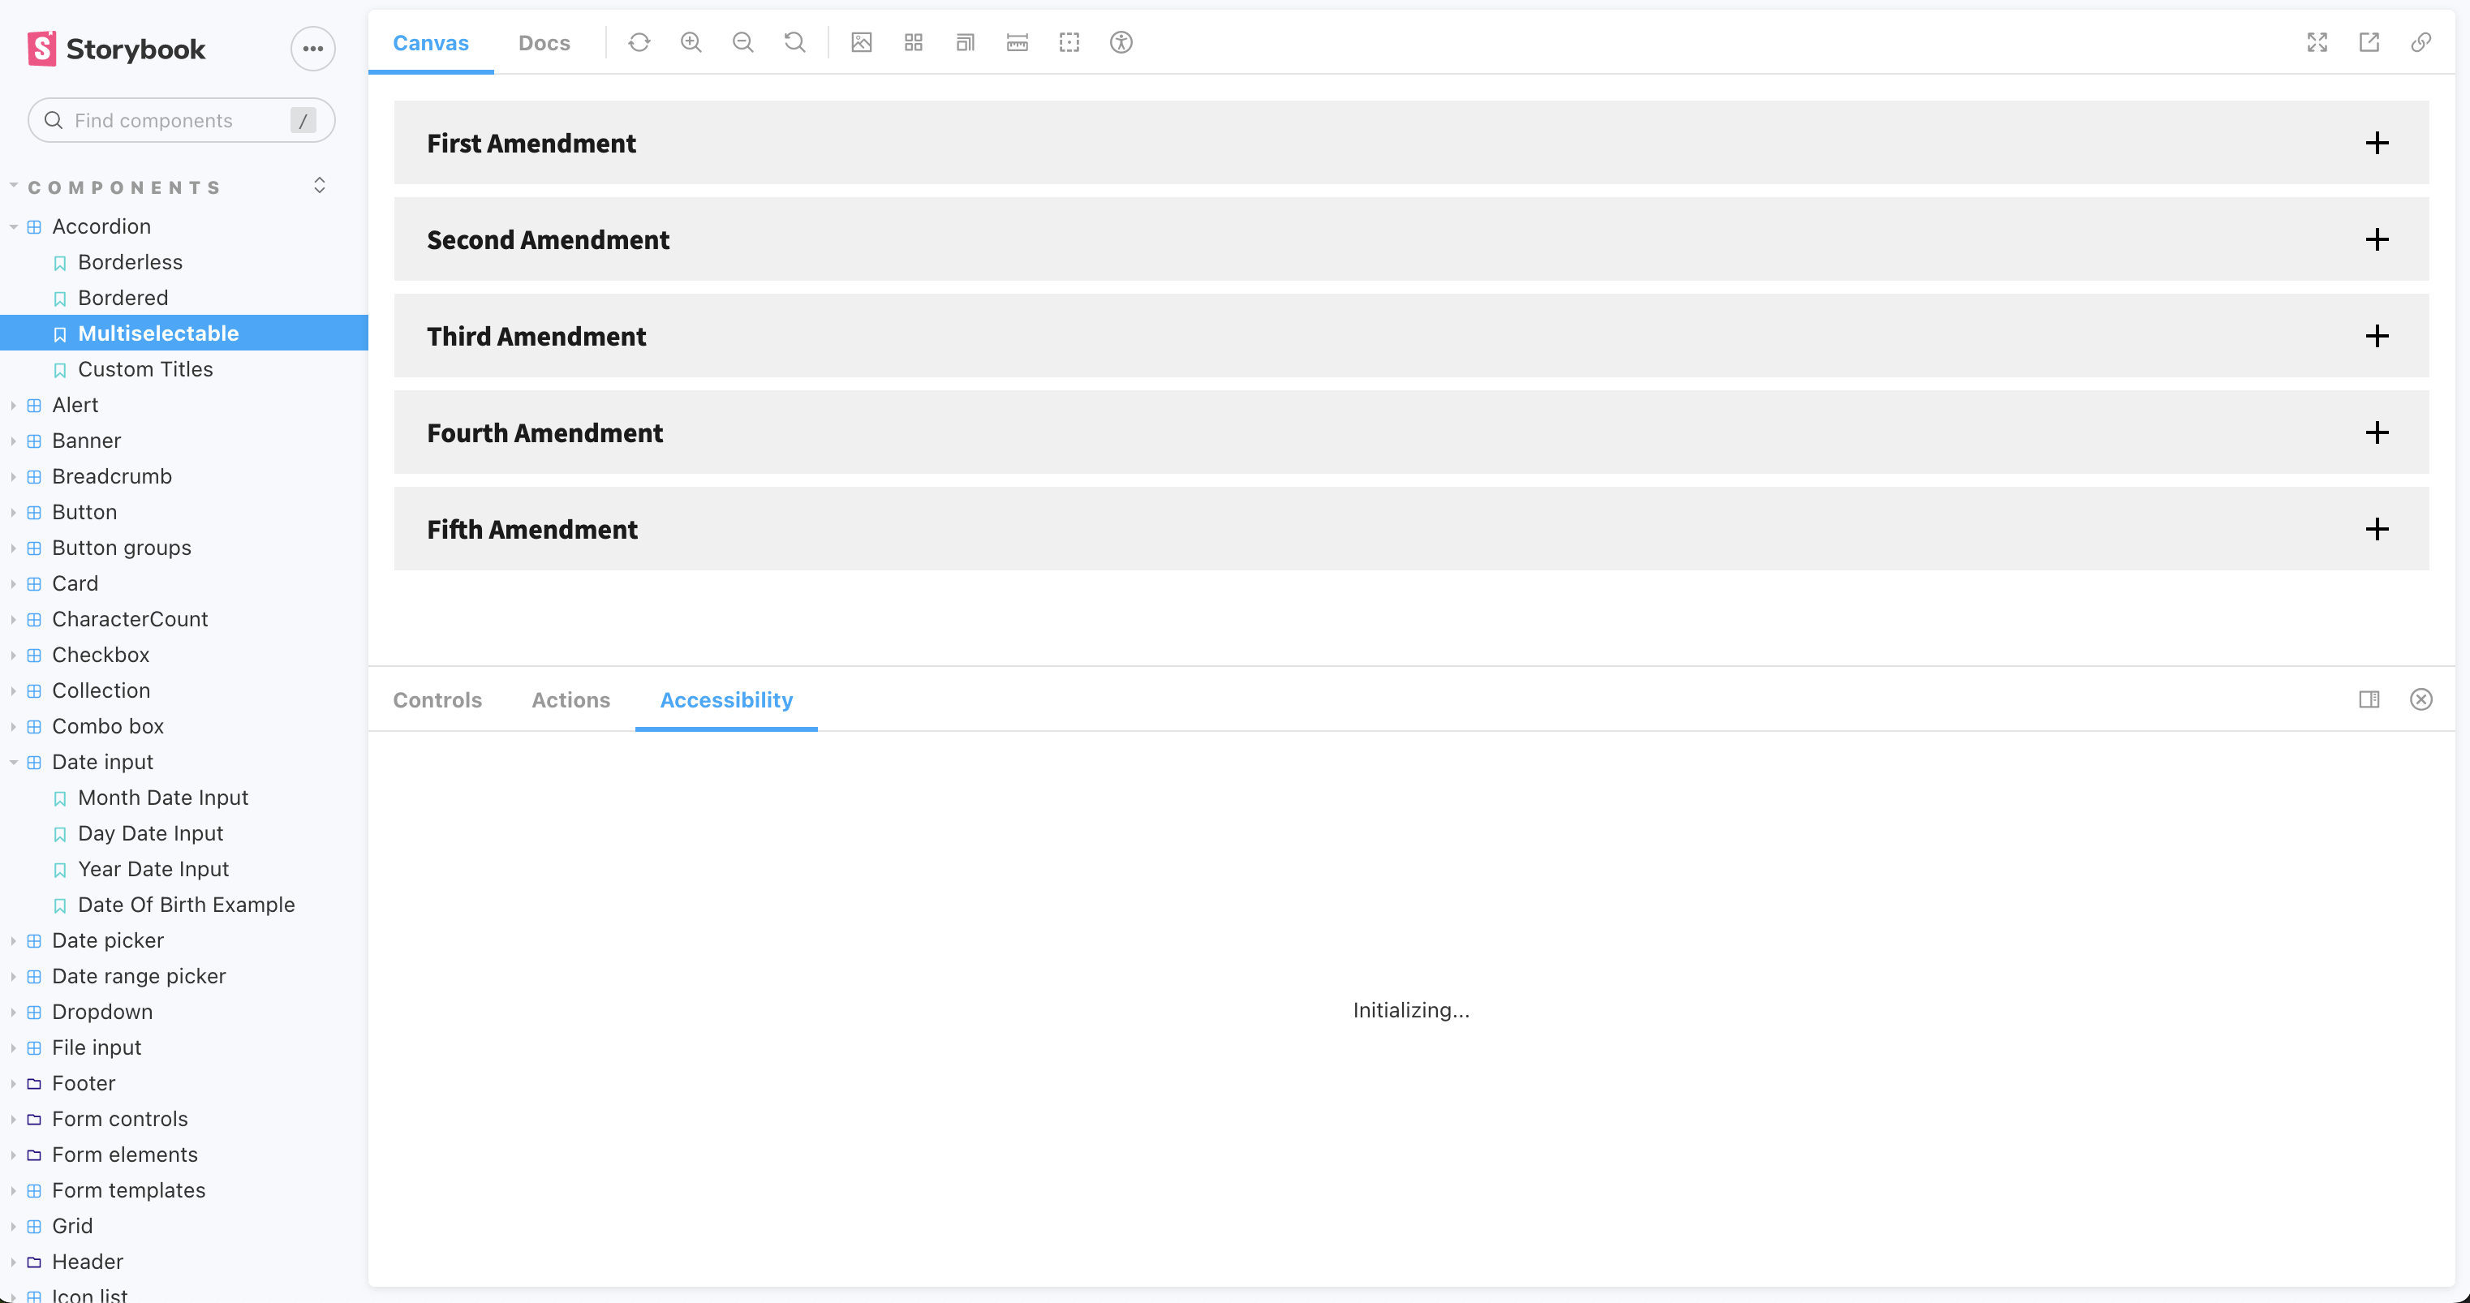The image size is (2470, 1303).
Task: Copy the story link to clipboard
Action: [x=2421, y=42]
